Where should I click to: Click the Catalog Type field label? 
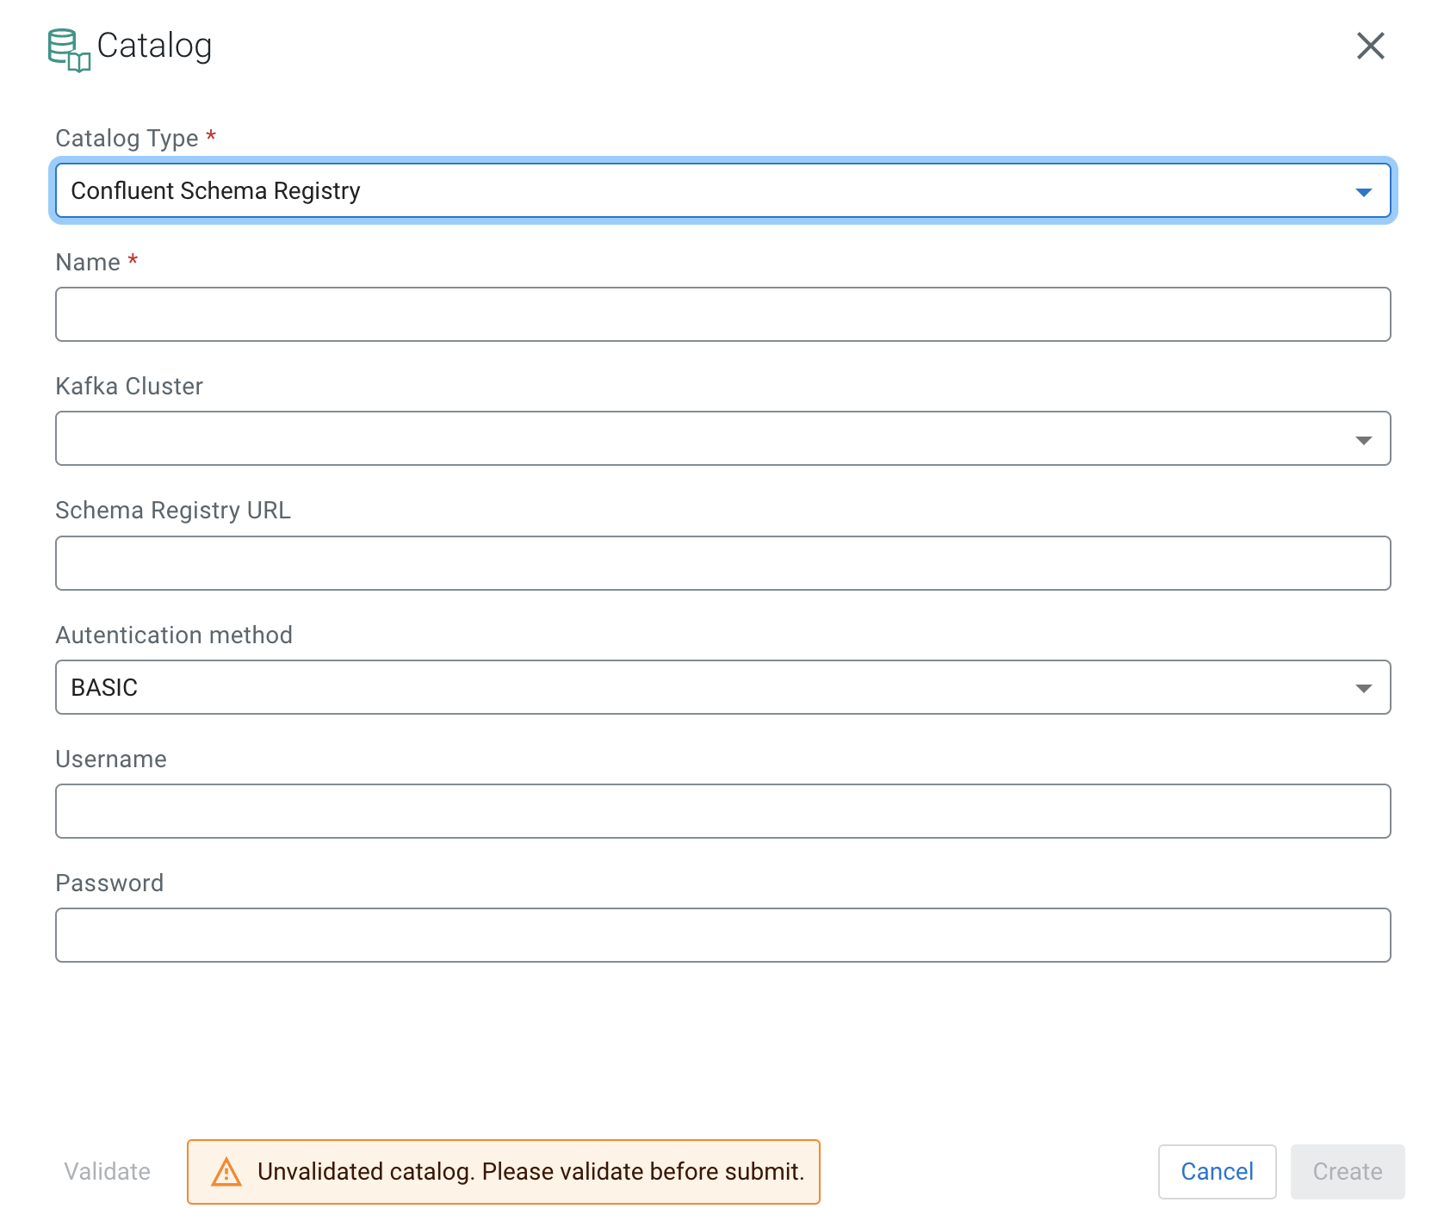point(127,139)
